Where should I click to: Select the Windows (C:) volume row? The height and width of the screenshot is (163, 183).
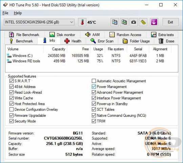[91, 56]
